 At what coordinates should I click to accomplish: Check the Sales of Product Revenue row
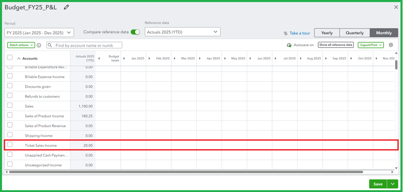click(x=10, y=125)
